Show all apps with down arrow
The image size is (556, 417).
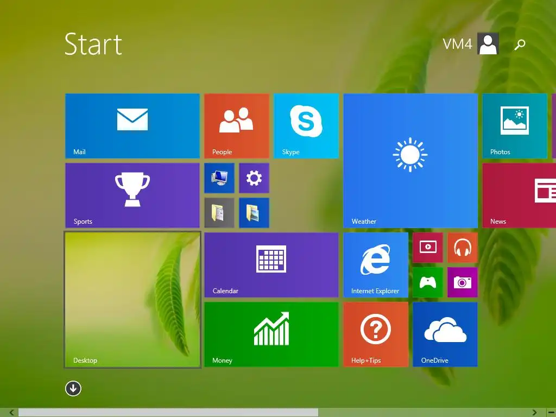coord(73,388)
